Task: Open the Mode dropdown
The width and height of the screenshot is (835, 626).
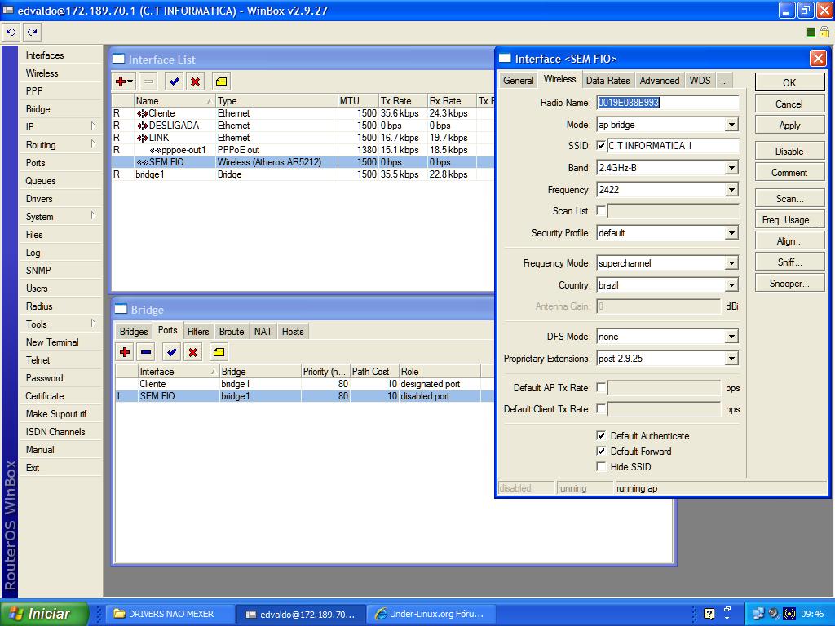Action: tap(731, 125)
